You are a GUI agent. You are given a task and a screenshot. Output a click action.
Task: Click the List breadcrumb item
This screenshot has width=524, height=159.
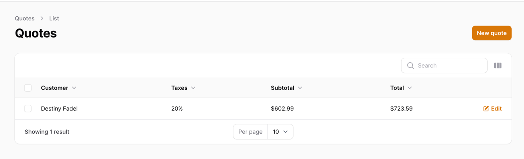tap(54, 18)
